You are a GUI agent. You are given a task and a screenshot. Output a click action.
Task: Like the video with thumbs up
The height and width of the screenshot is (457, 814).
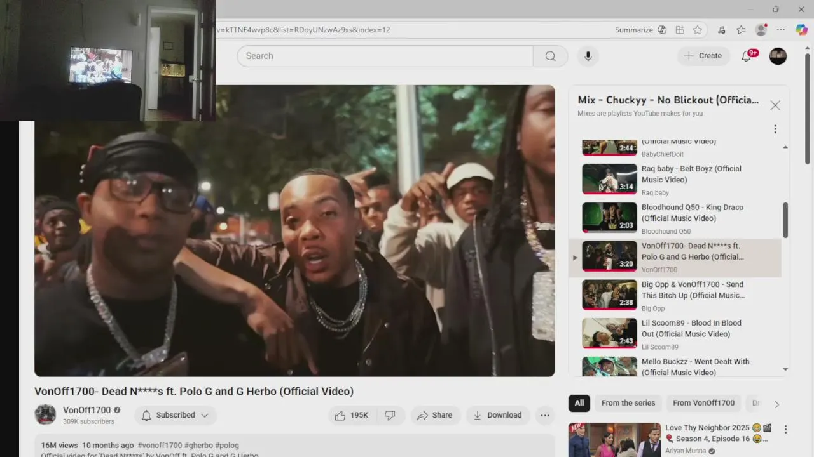[352, 415]
